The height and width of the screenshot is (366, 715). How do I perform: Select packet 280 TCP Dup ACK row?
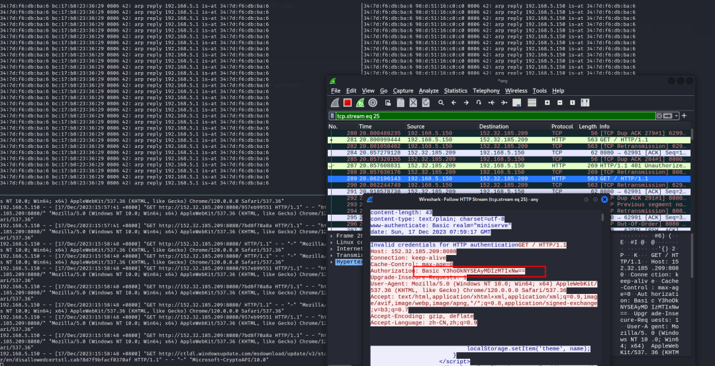point(509,133)
